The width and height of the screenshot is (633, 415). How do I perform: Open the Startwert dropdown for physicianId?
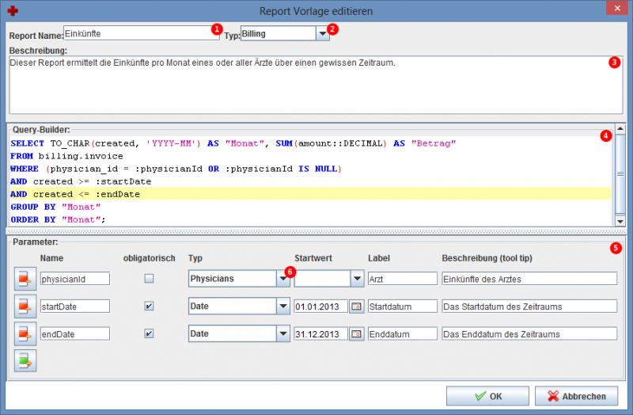[356, 279]
